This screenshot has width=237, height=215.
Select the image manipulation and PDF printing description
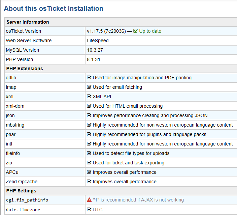(142, 78)
